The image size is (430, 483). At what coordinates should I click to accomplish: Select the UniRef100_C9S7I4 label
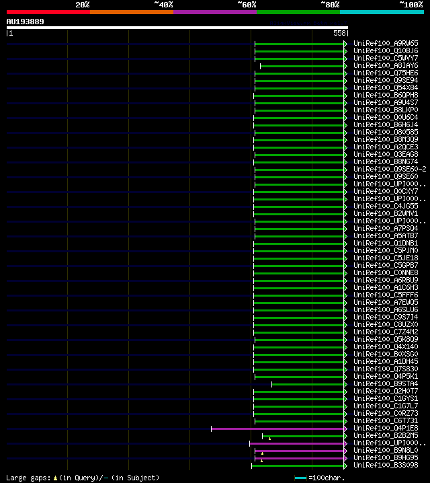(386, 317)
